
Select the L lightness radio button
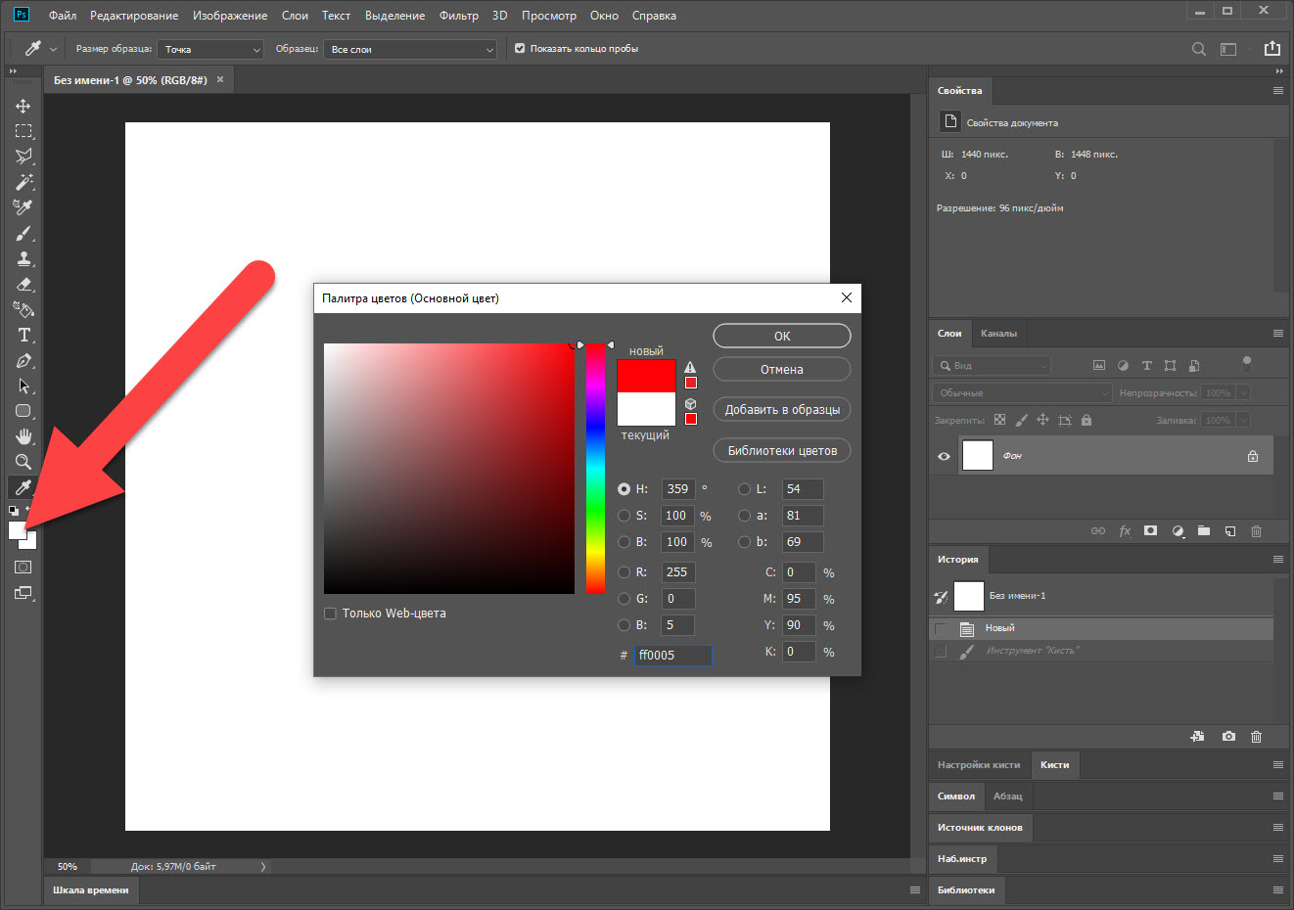[x=745, y=489]
